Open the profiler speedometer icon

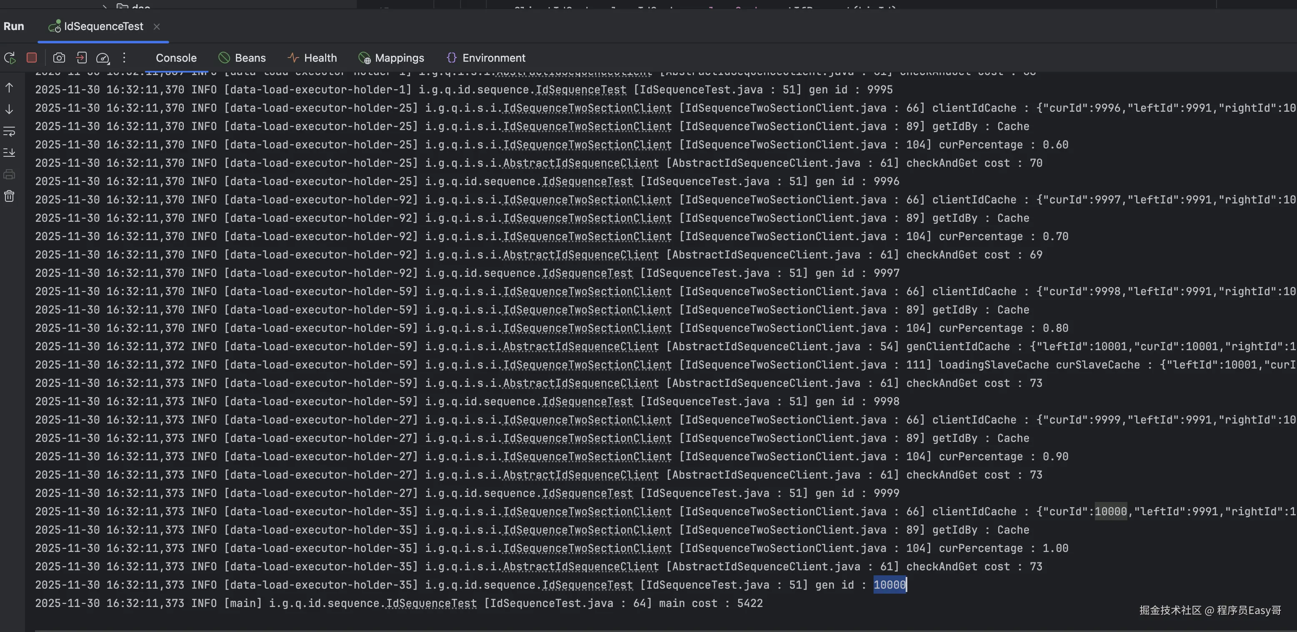tap(103, 58)
